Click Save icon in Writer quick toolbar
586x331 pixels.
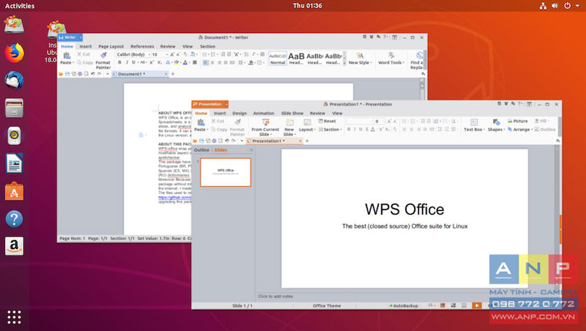click(67, 74)
